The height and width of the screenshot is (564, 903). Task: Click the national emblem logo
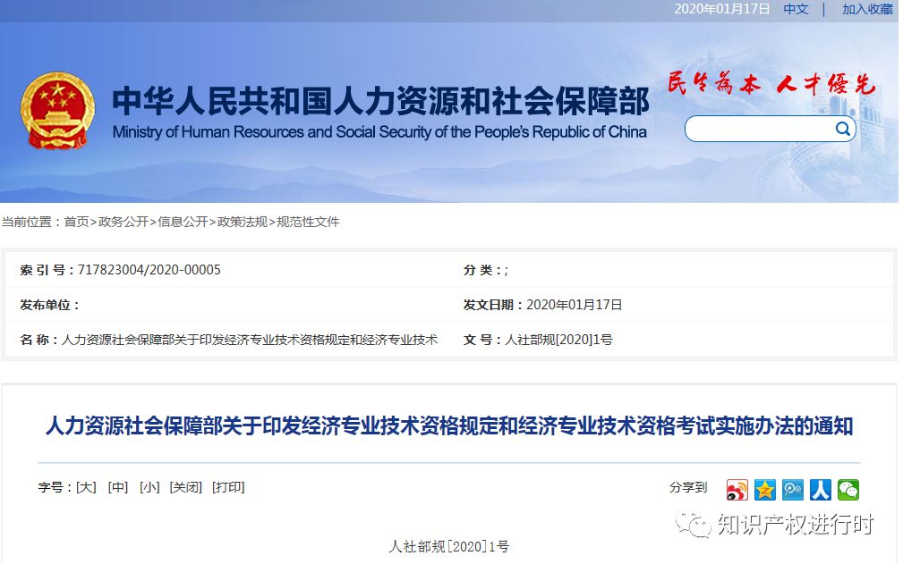click(57, 111)
